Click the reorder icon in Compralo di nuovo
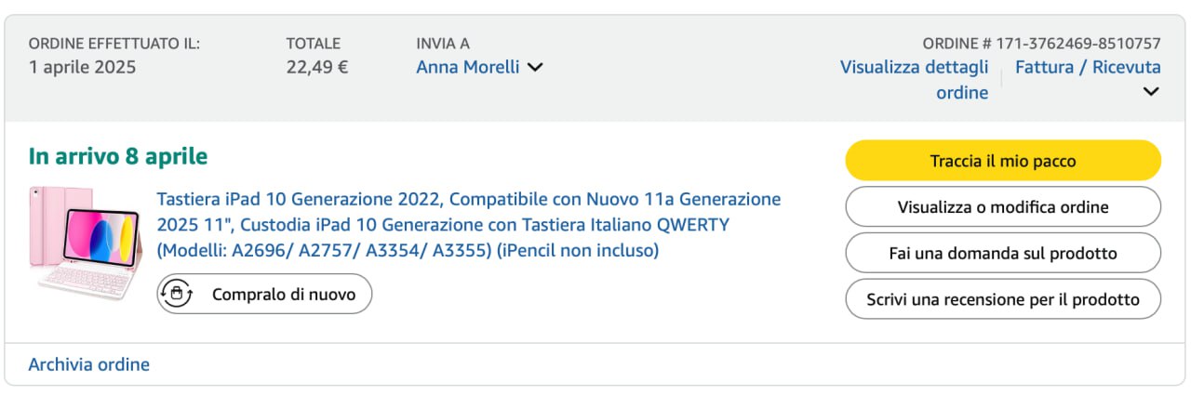This screenshot has width=1191, height=395. pyautogui.click(x=177, y=294)
